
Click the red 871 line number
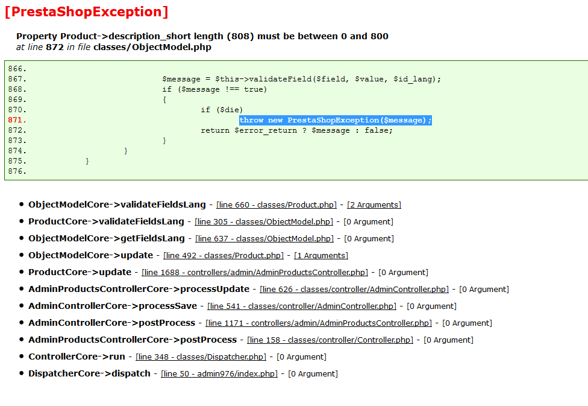click(17, 120)
